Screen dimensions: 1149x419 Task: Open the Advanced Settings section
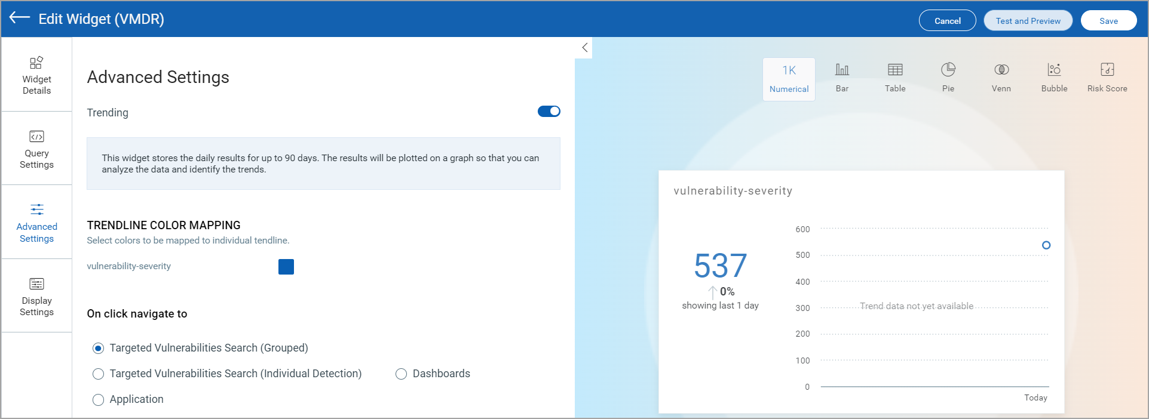(36, 222)
